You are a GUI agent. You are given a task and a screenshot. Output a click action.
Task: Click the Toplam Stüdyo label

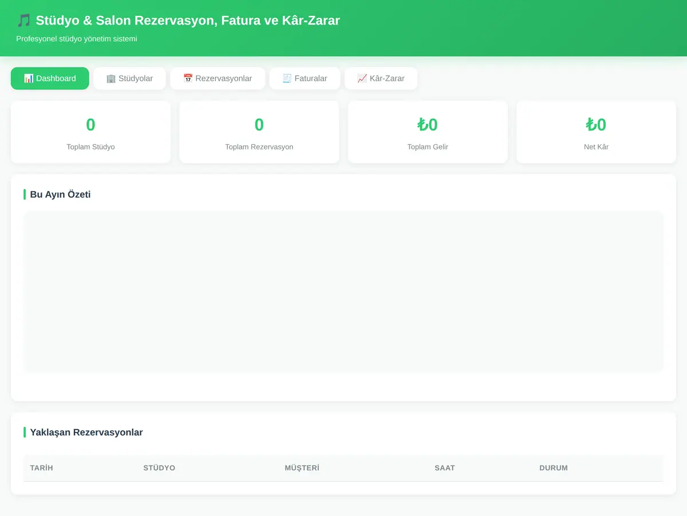pyautogui.click(x=90, y=147)
